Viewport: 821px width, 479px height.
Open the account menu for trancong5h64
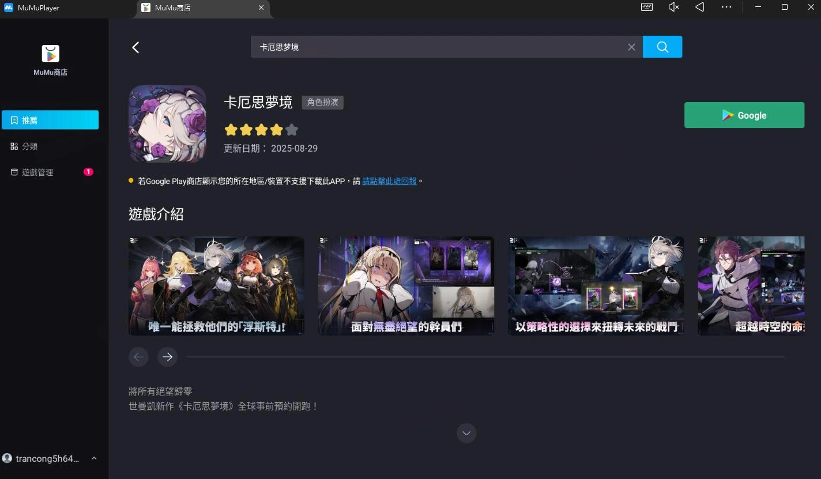point(48,458)
